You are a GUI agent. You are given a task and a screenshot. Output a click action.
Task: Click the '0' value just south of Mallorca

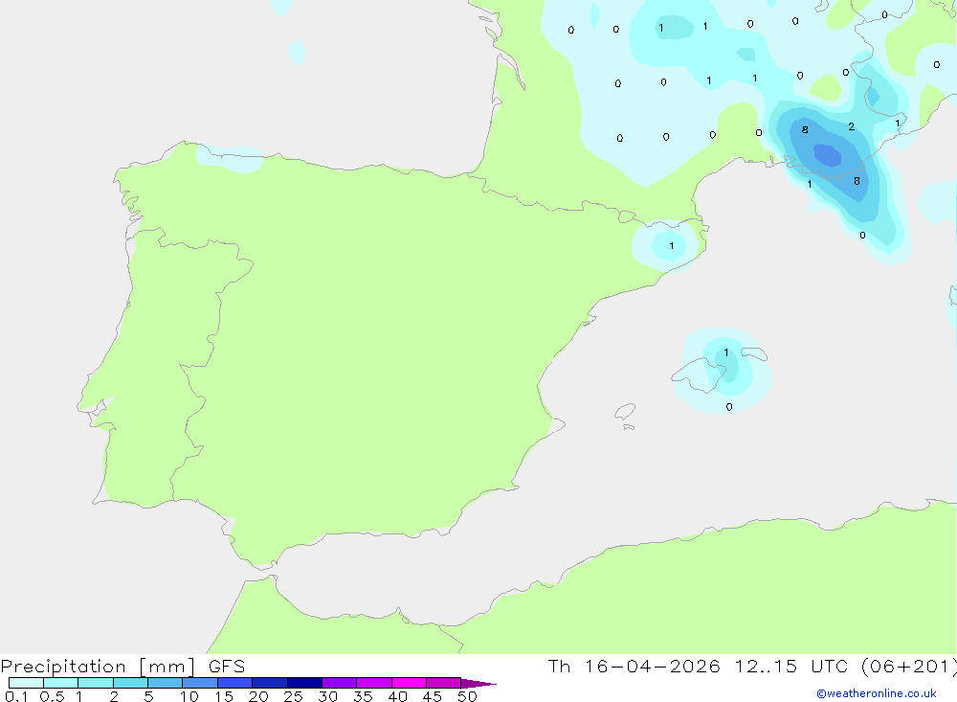point(729,407)
